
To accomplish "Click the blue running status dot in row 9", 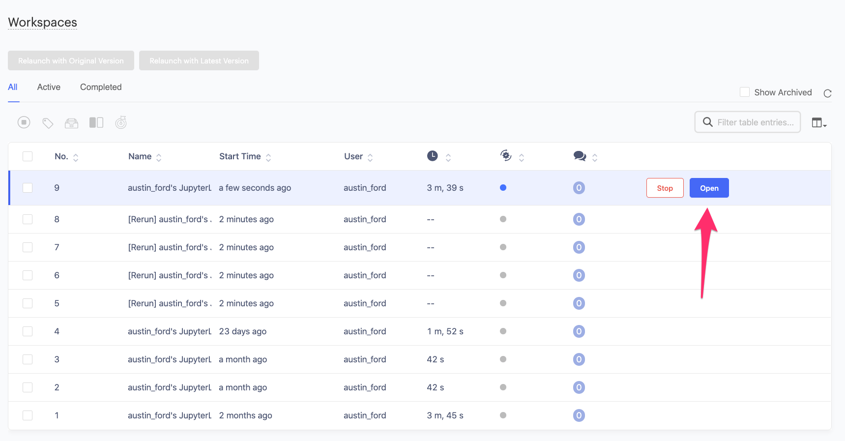I will click(x=503, y=187).
